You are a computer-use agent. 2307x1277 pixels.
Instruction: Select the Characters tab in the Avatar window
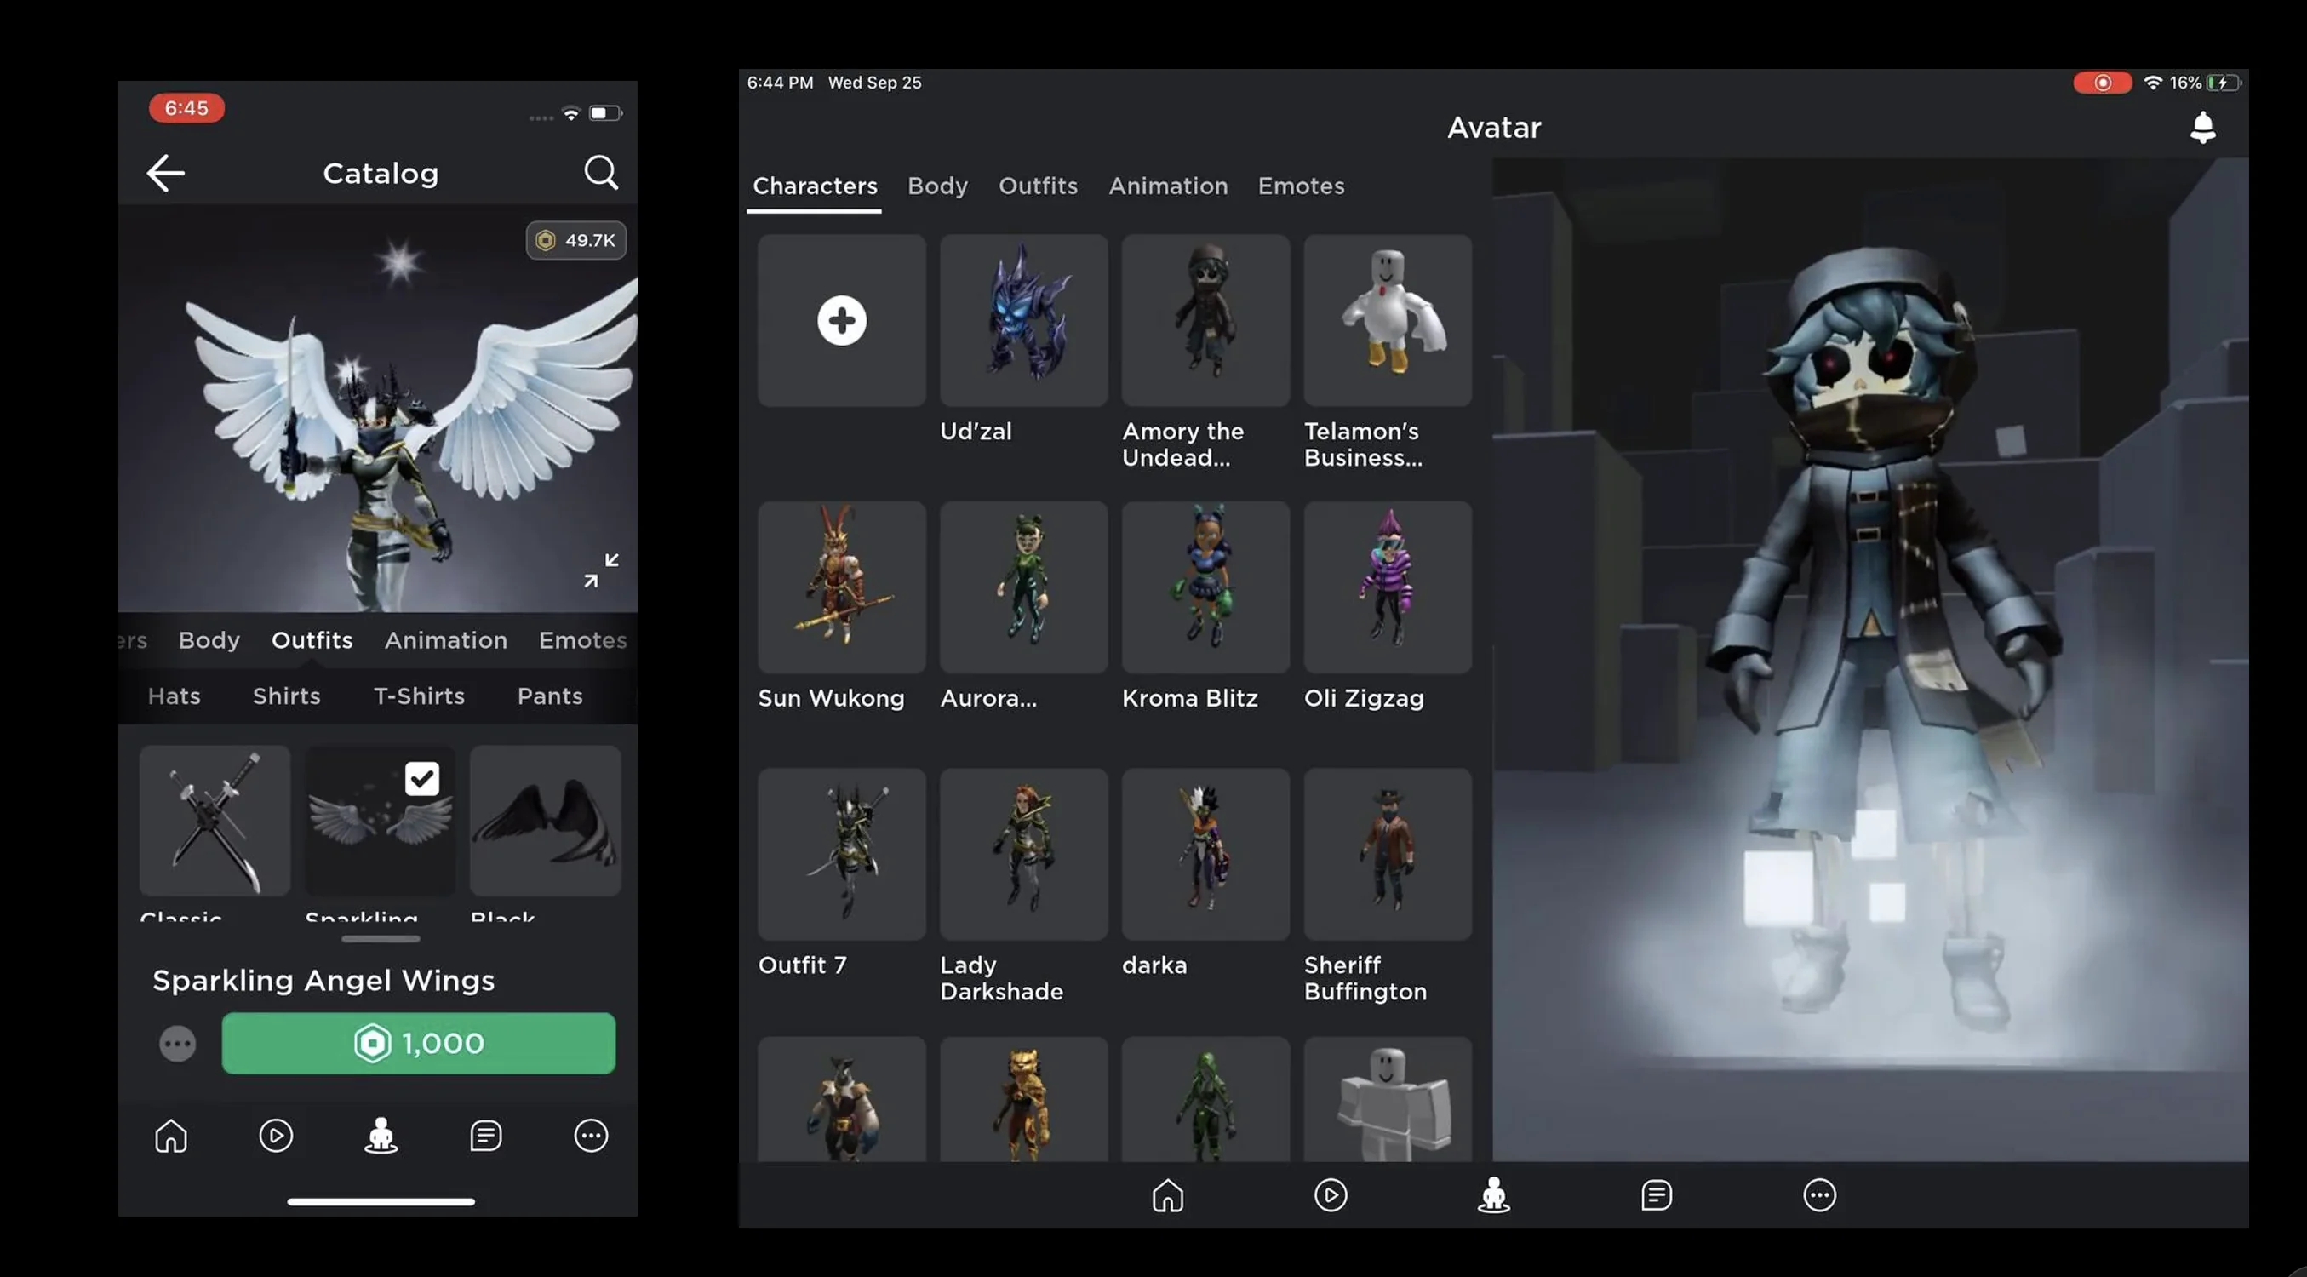(815, 186)
